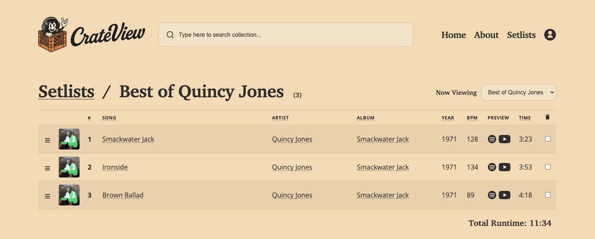Click the 4:18 time value
Image resolution: width=595 pixels, height=239 pixels.
coord(525,195)
